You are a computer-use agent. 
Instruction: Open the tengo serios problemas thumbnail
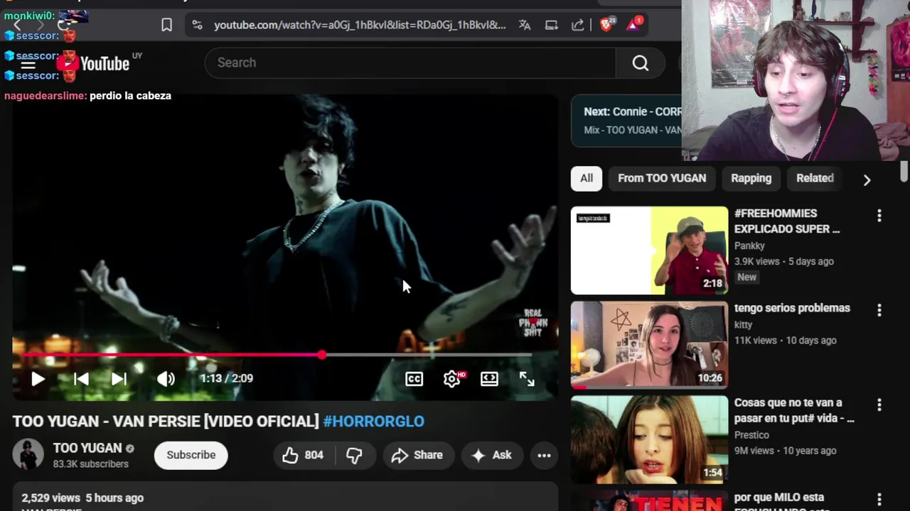(650, 345)
